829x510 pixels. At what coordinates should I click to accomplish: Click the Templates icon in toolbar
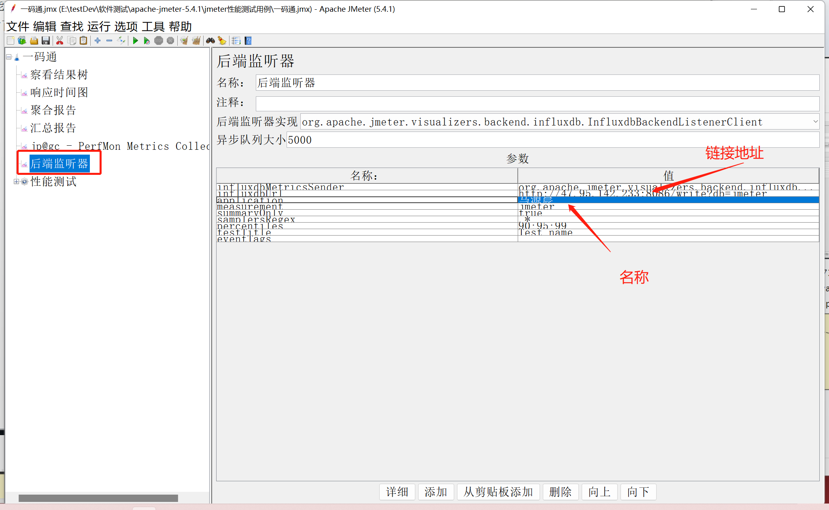click(22, 40)
